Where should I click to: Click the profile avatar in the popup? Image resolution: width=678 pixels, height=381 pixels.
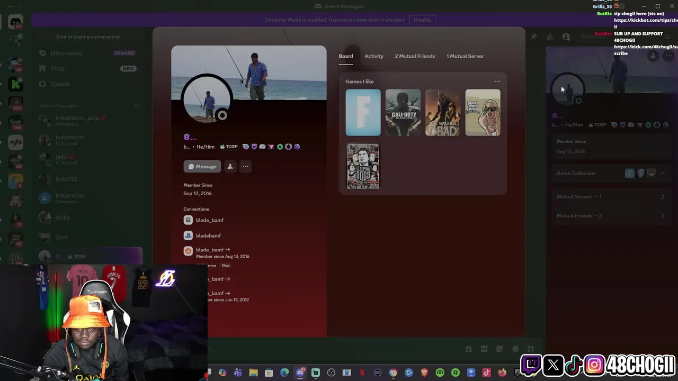(x=207, y=99)
